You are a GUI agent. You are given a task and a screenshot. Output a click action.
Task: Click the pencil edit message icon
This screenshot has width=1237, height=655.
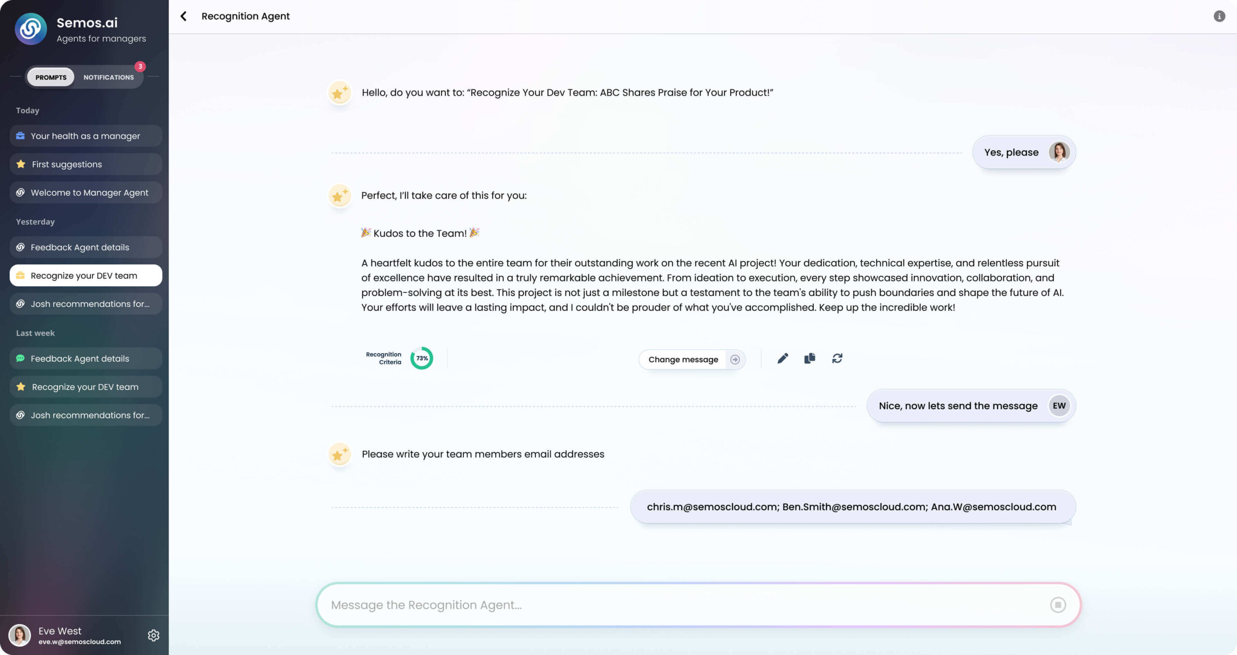(783, 358)
